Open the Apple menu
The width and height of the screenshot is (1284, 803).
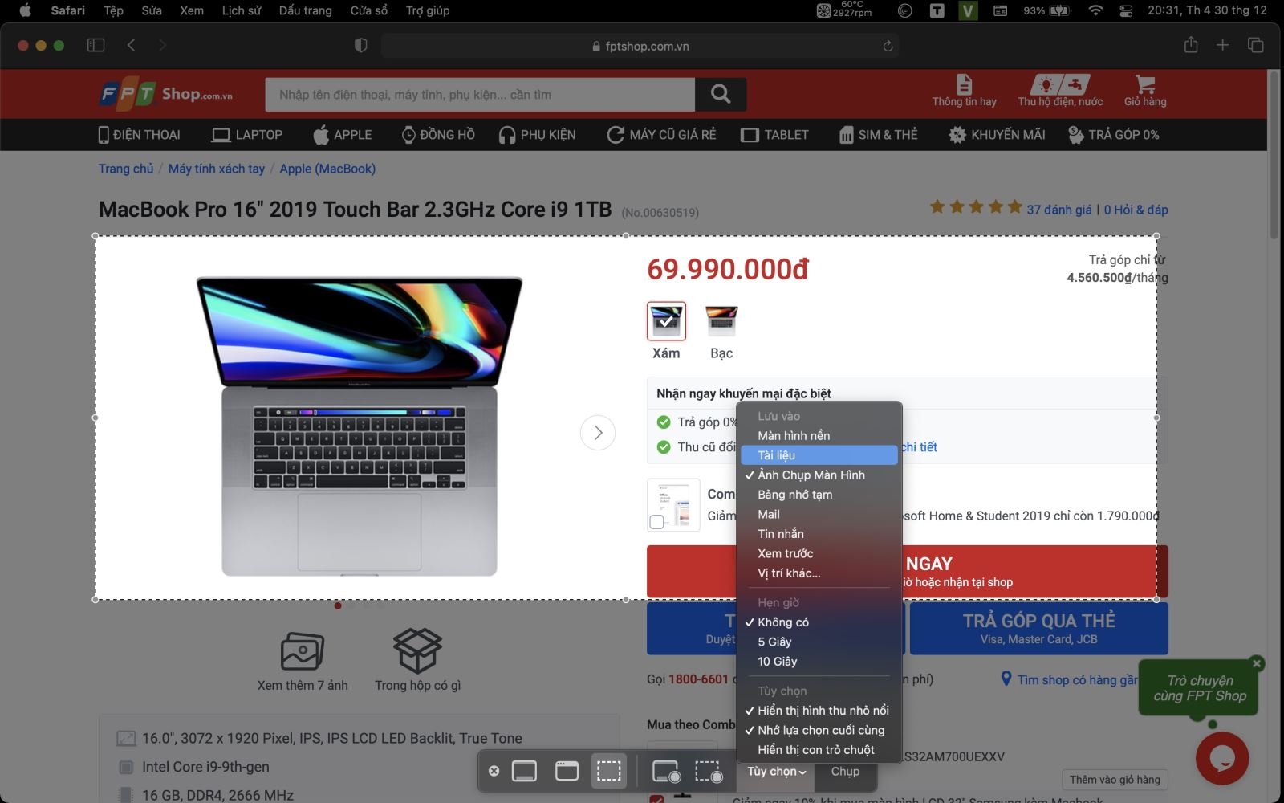point(25,10)
